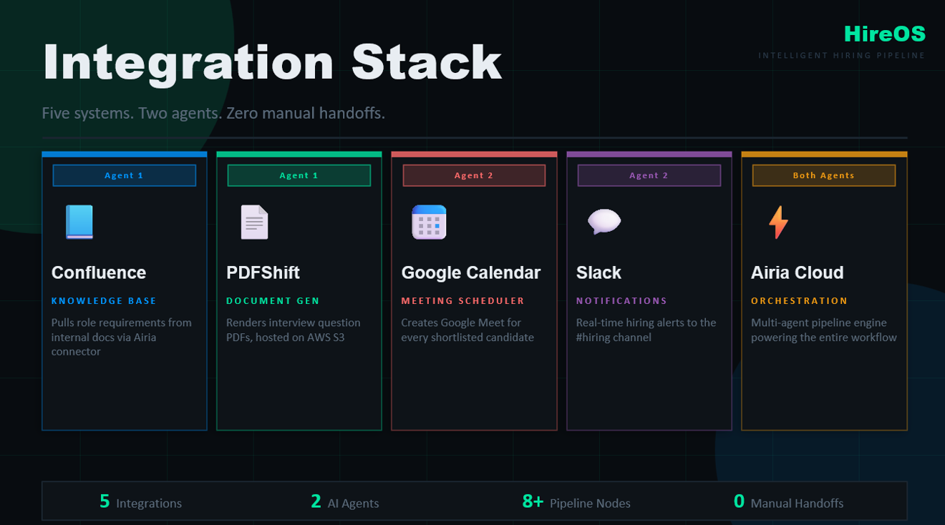Click the HireOS logo text
Viewport: 945px width, 525px height.
pos(885,34)
